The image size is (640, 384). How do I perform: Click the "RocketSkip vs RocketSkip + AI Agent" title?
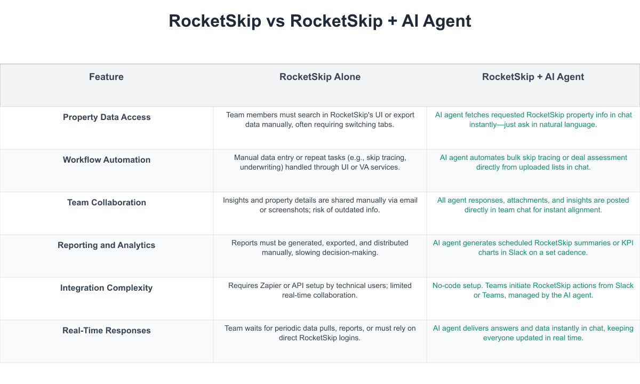coord(320,21)
